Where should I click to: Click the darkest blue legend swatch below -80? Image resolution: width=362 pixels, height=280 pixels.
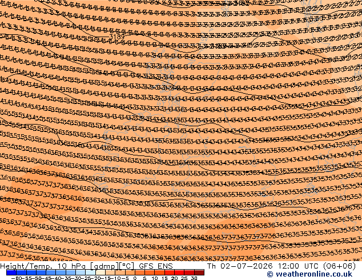tap(11, 273)
